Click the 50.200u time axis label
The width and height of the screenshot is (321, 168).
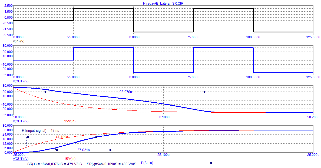(313, 117)
